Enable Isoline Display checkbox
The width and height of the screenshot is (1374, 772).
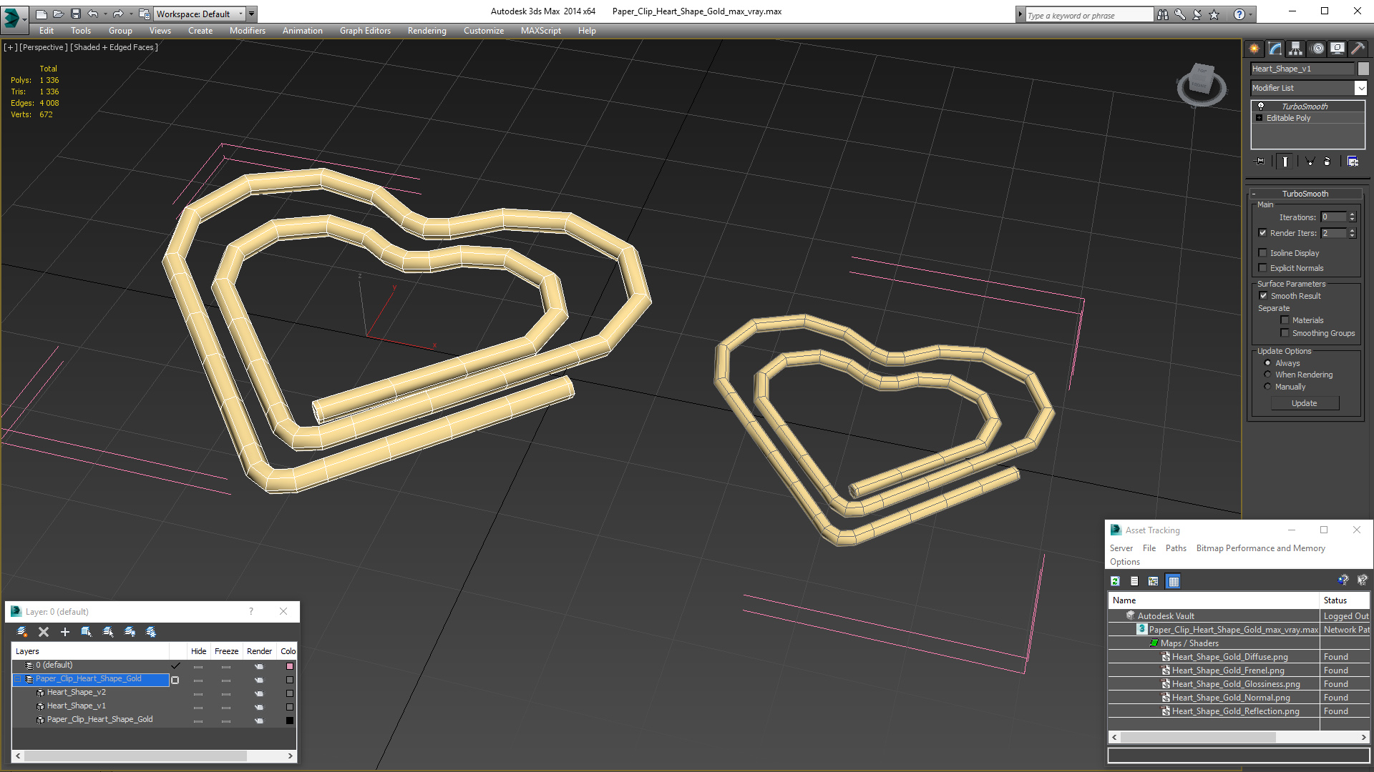[1263, 253]
